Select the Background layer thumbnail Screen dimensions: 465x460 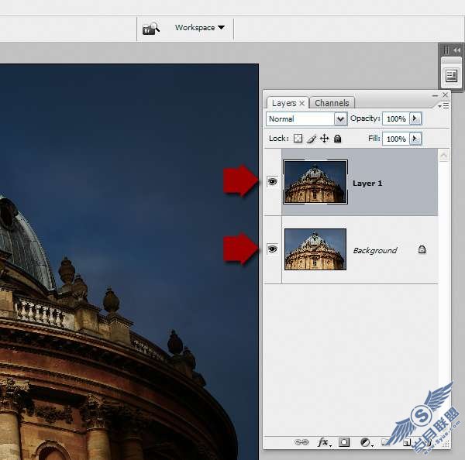[315, 249]
